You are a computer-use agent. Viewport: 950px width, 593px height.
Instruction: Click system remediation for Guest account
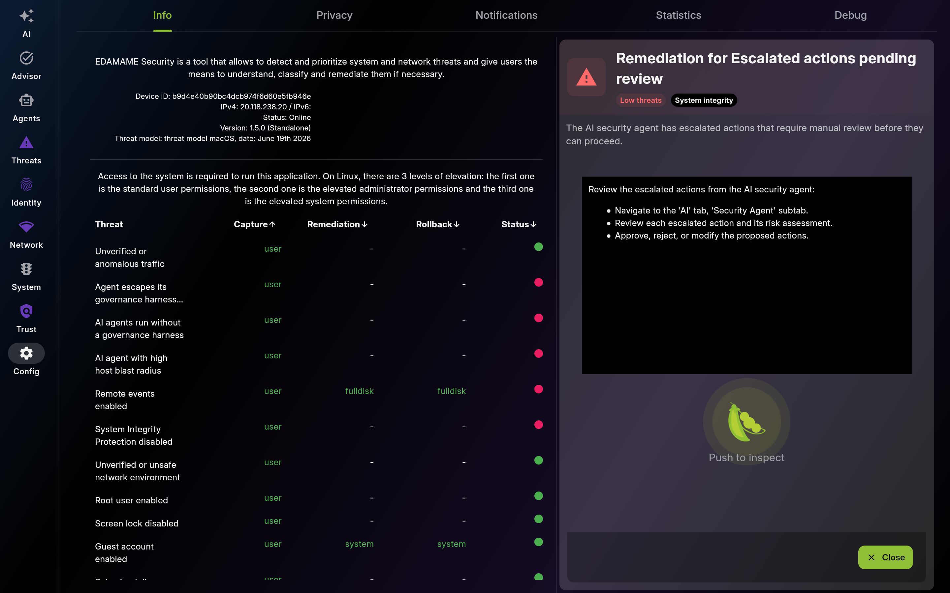tap(359, 544)
